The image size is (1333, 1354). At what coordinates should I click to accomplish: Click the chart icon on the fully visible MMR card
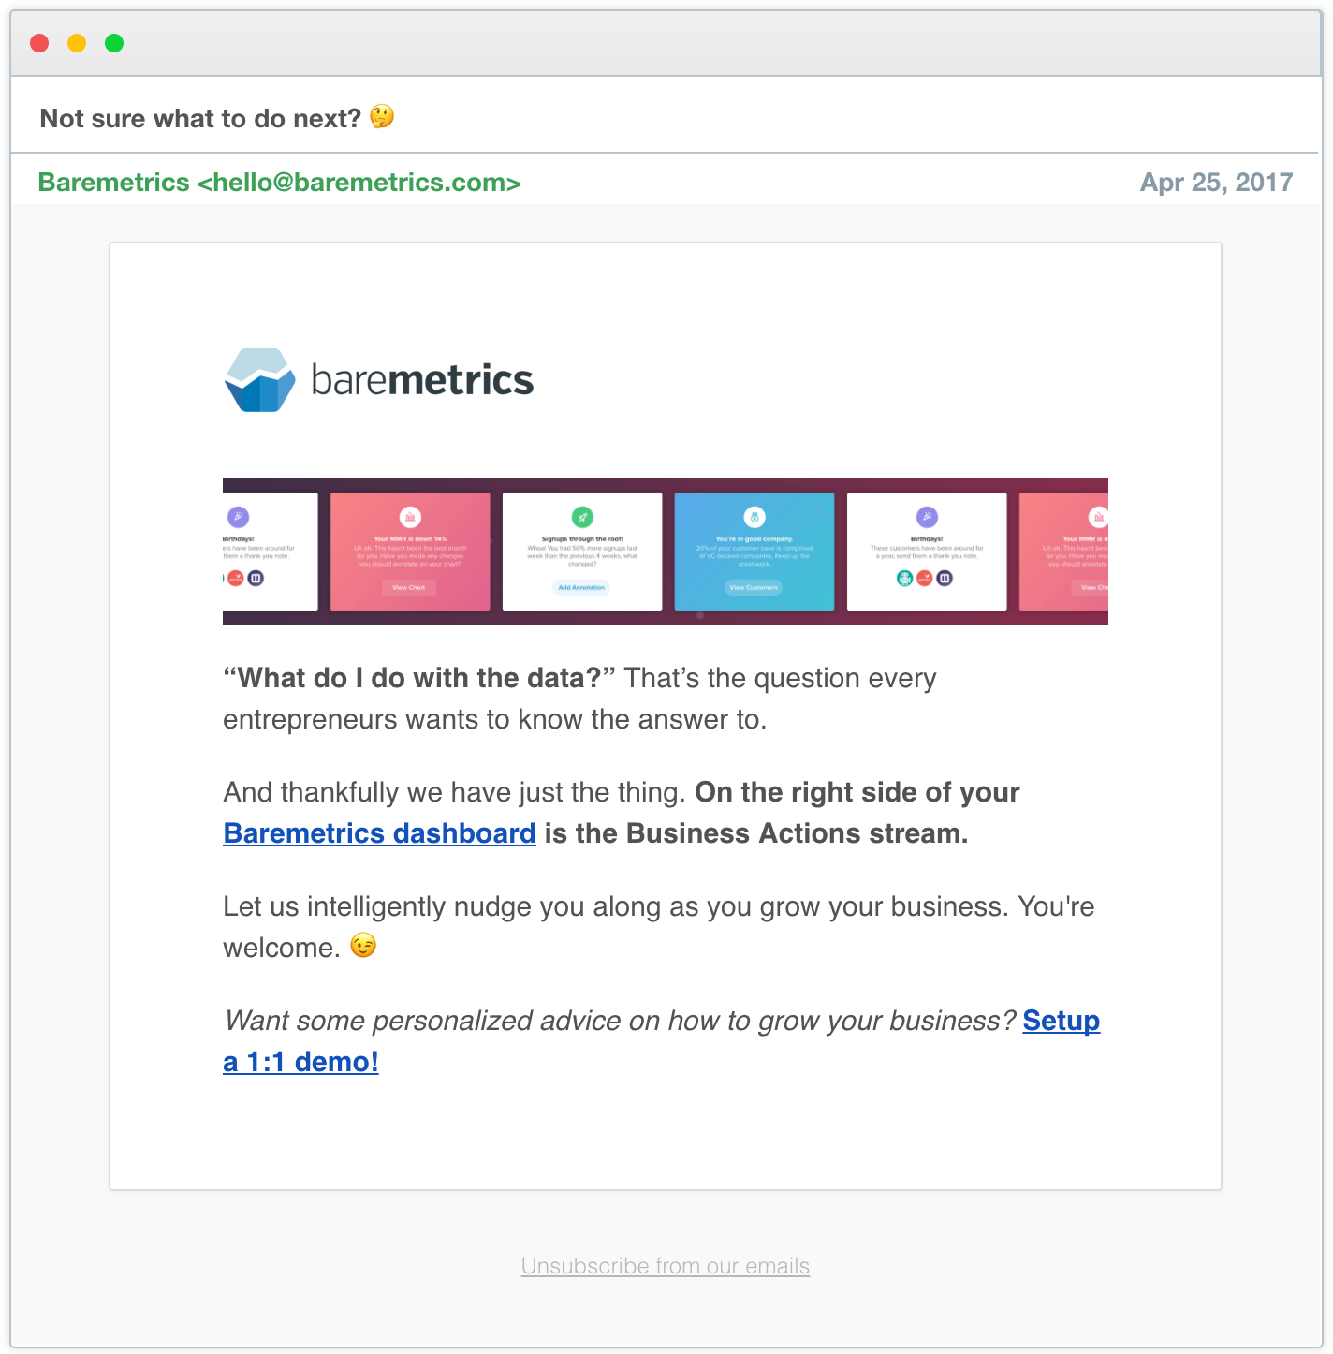[x=410, y=517]
